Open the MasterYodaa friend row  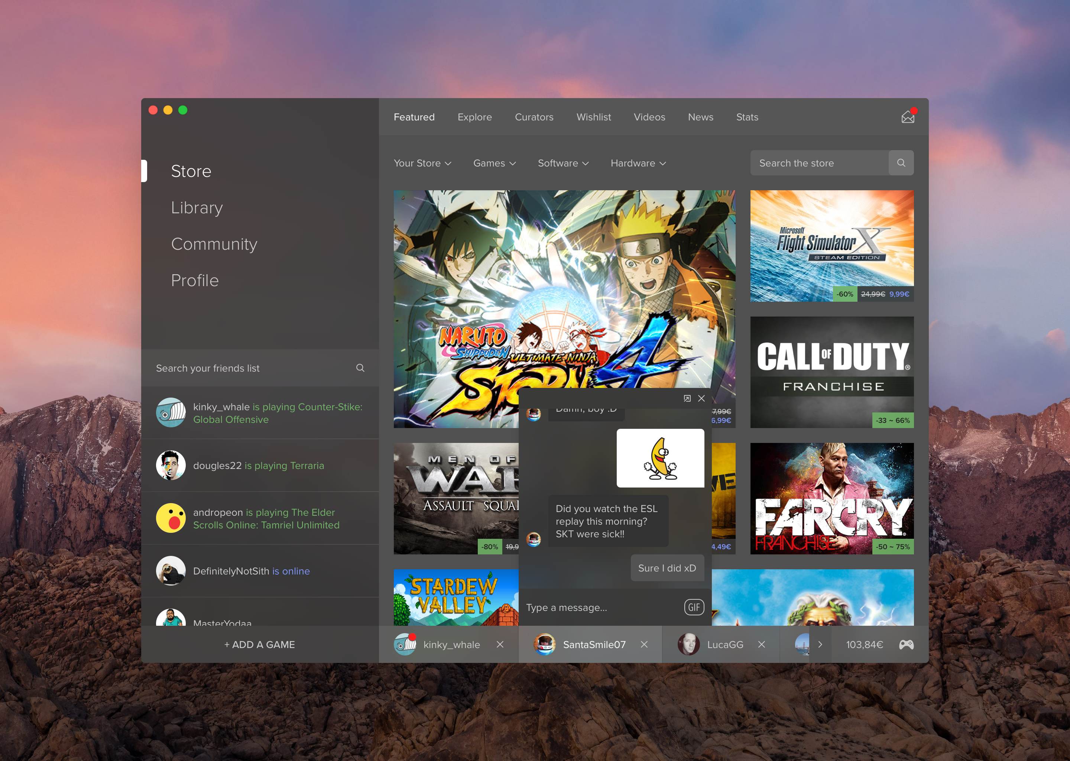pos(260,612)
